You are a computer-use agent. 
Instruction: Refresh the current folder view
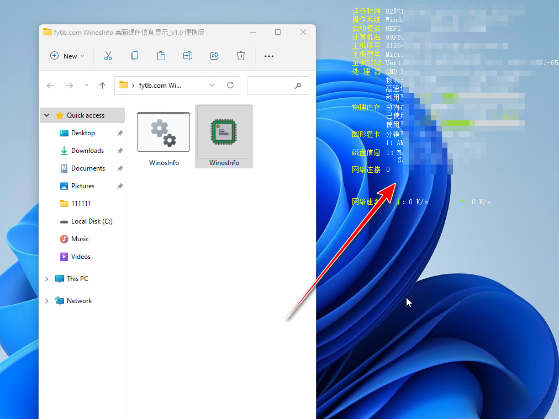click(x=230, y=85)
